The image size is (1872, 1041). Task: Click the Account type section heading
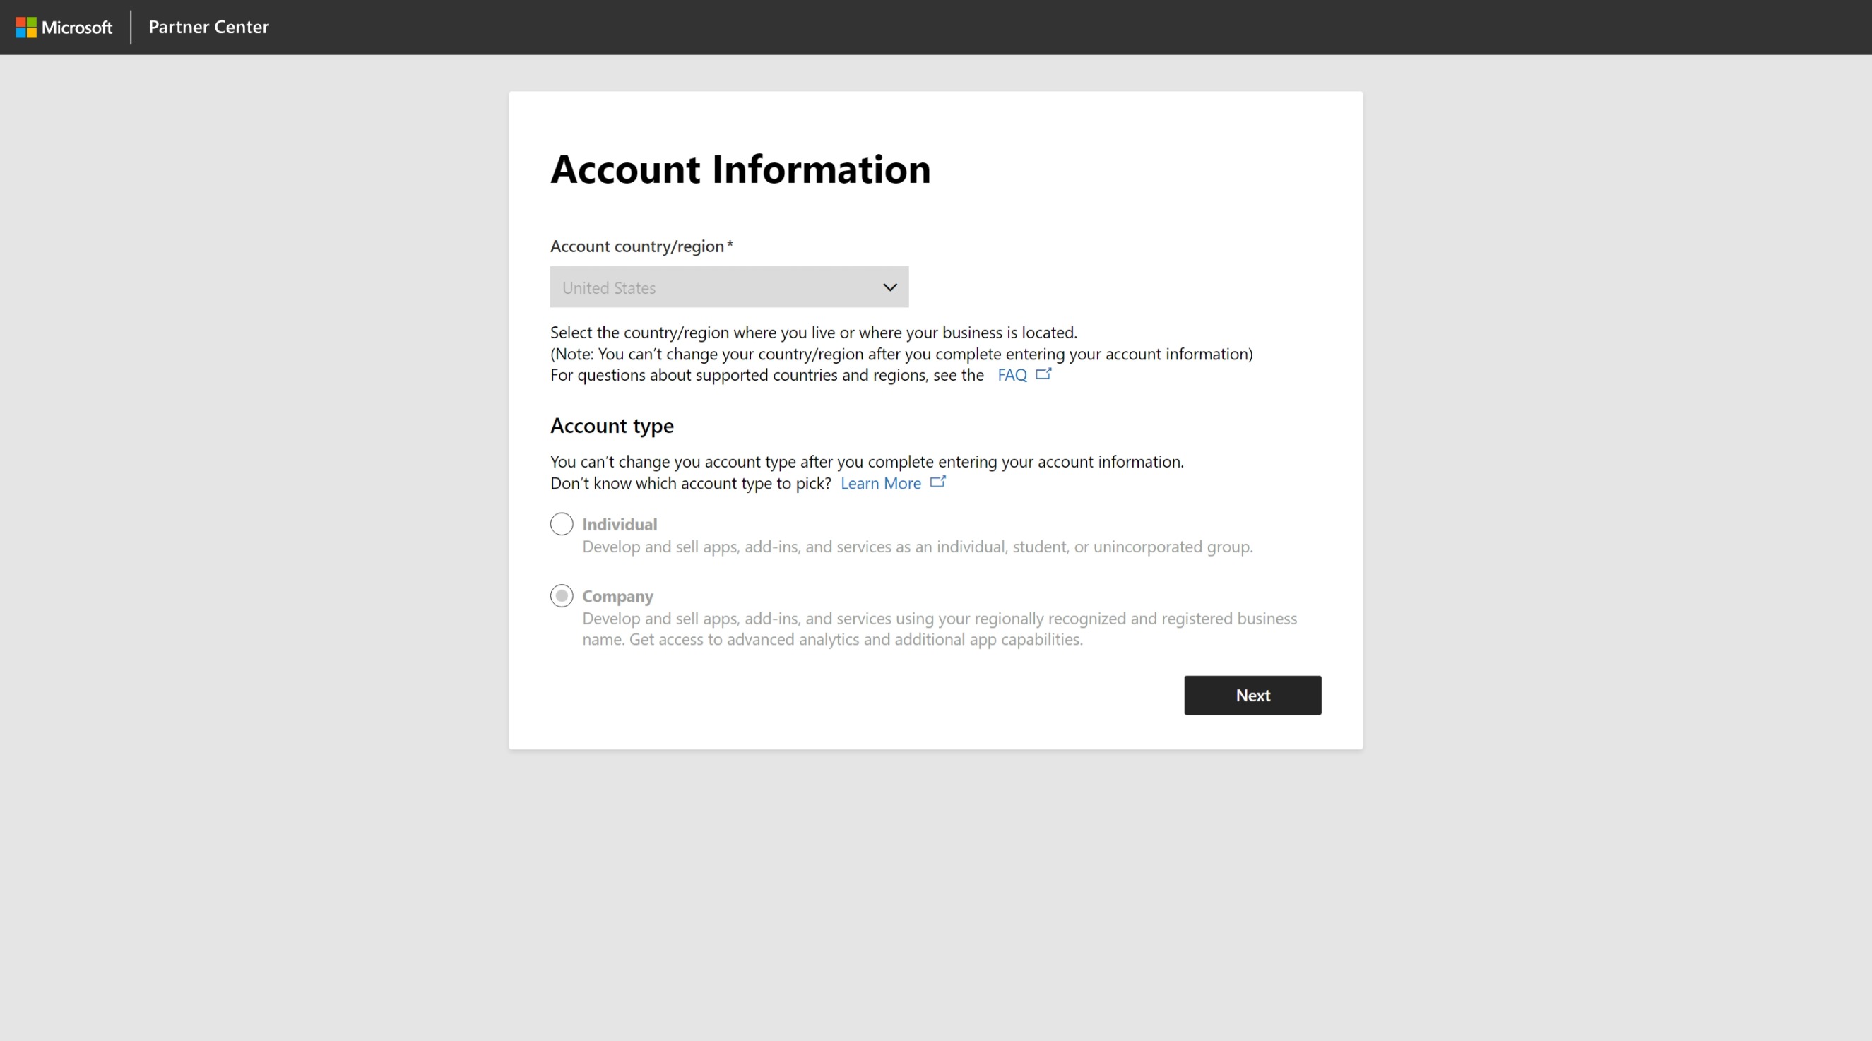pyautogui.click(x=612, y=426)
